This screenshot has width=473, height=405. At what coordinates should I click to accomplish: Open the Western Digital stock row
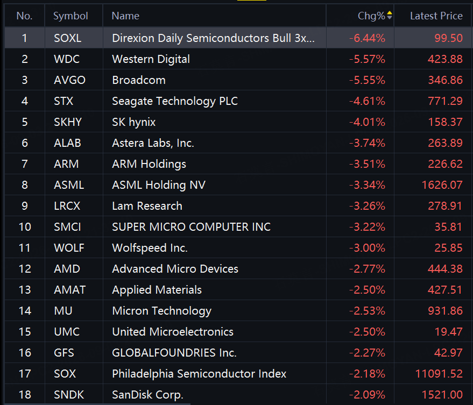click(238, 59)
